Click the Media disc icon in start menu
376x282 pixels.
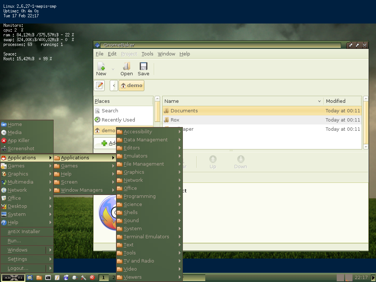4,132
